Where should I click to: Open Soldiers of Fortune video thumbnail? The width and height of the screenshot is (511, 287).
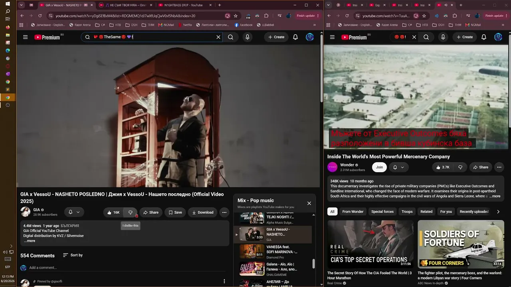[461, 244]
